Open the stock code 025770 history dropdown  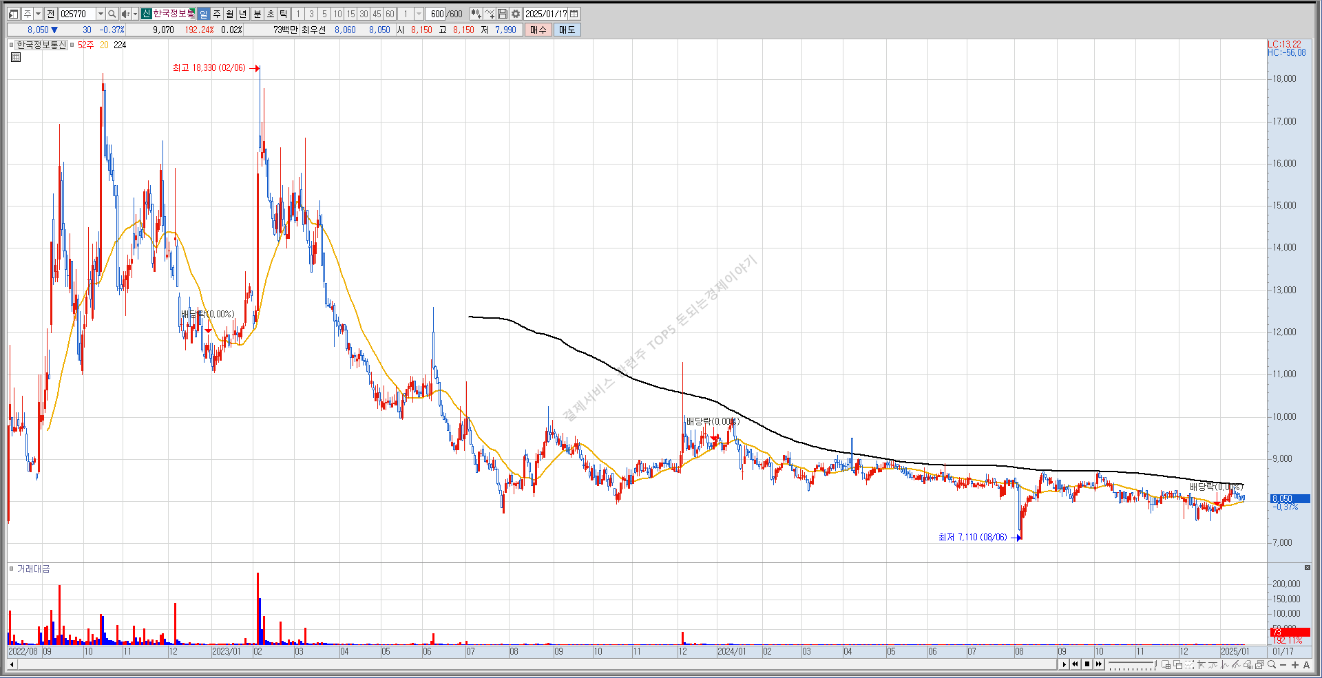(101, 14)
